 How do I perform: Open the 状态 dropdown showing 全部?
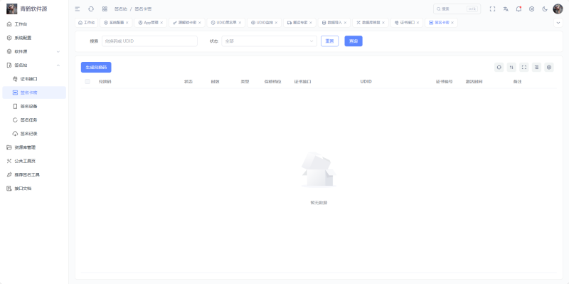pyautogui.click(x=270, y=41)
